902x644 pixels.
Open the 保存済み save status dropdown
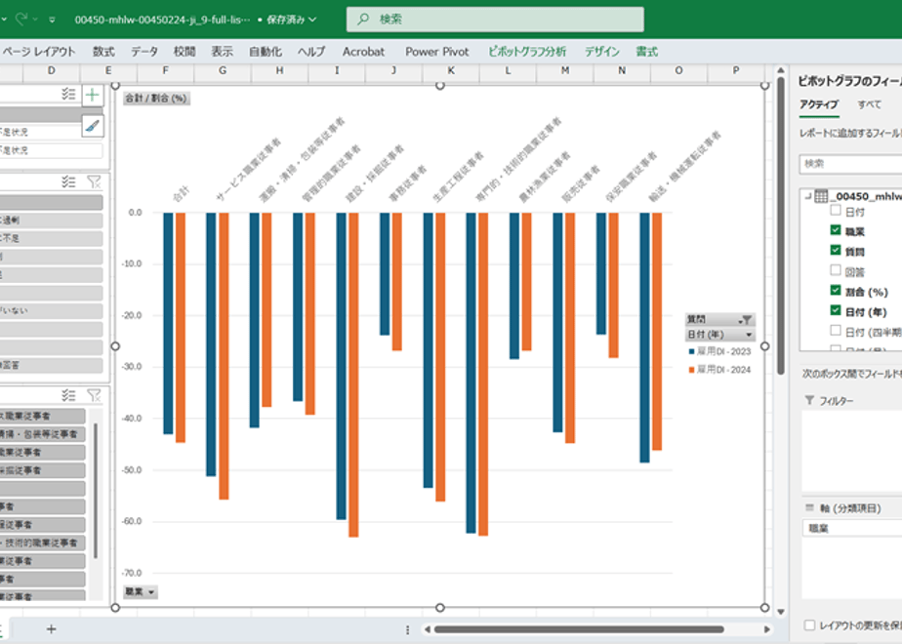point(291,20)
